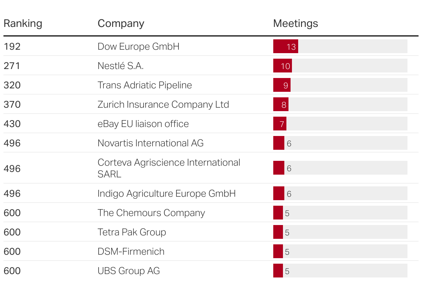This screenshot has height=283, width=422.
Task: Select the Nestlé S.A. company name
Action: pos(120,66)
